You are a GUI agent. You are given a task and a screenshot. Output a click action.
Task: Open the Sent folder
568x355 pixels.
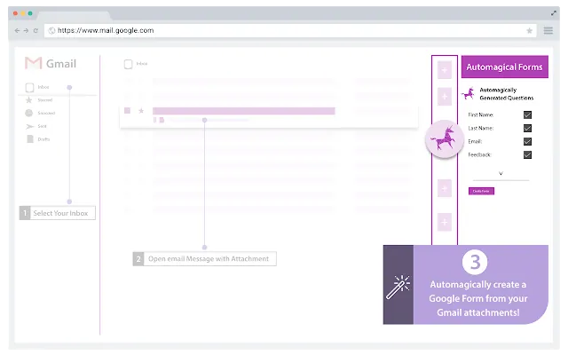tap(42, 126)
